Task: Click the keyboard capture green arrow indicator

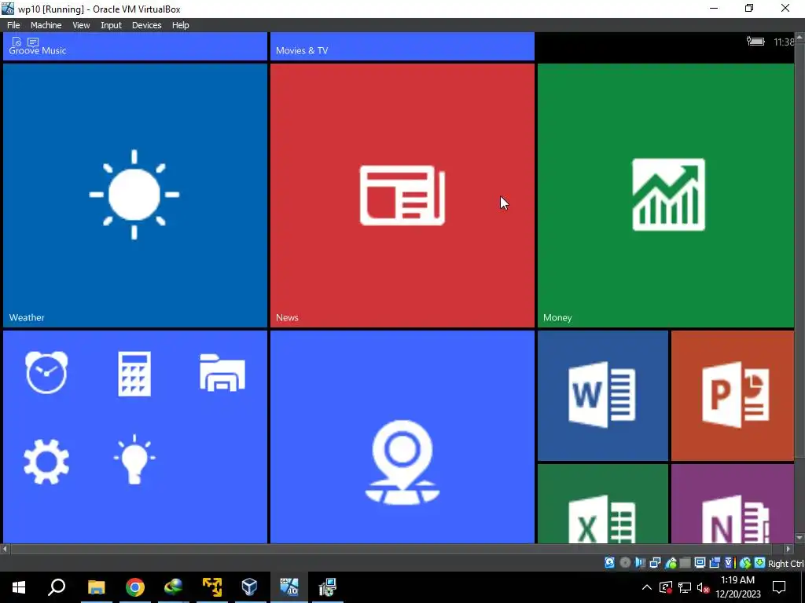Action: tap(759, 563)
